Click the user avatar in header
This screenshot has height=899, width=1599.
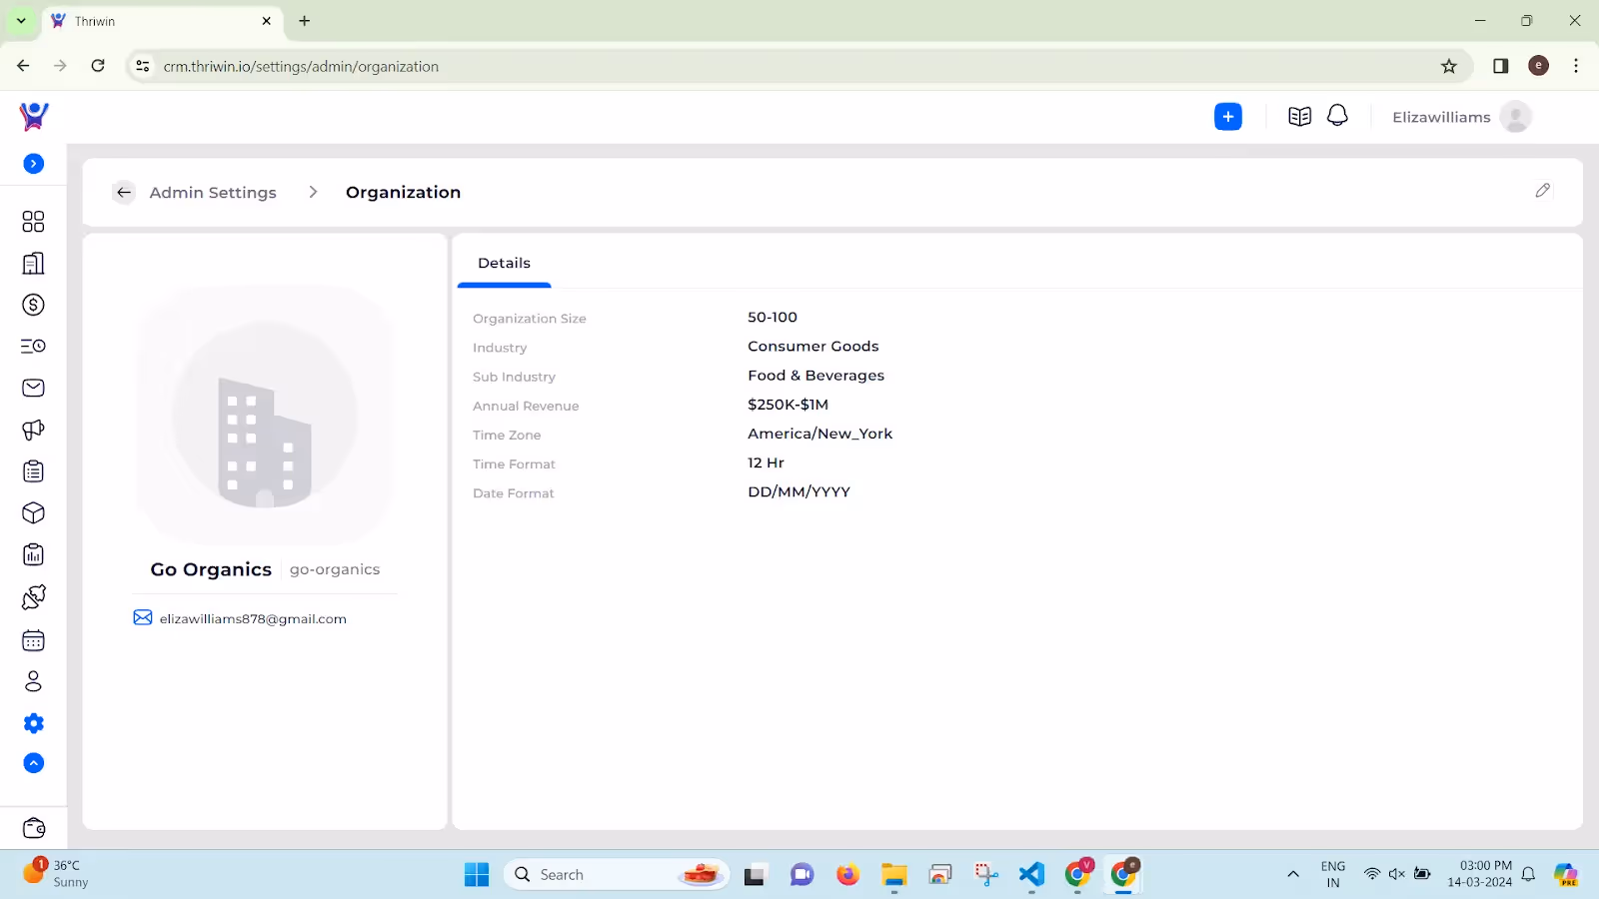(1516, 117)
